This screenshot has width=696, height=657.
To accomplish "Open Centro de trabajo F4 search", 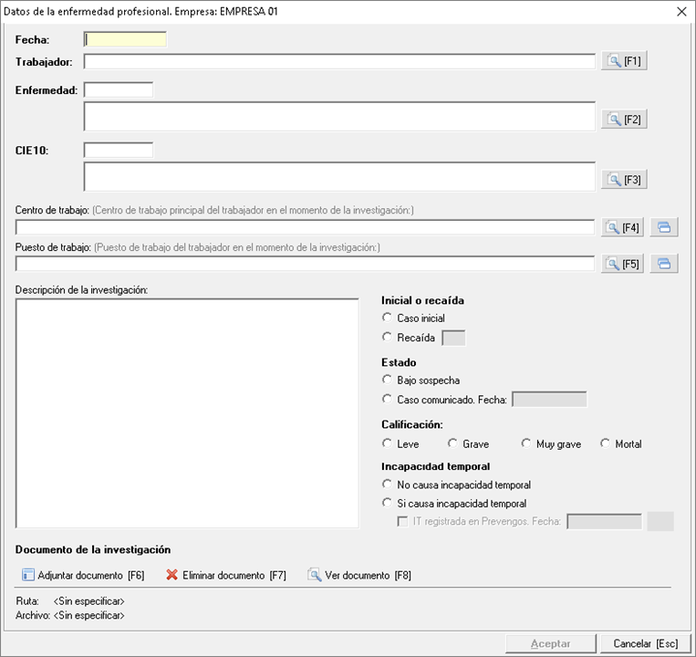I will click(624, 227).
